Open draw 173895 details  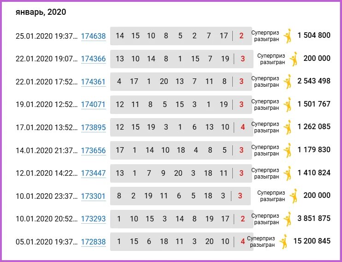pyautogui.click(x=94, y=127)
